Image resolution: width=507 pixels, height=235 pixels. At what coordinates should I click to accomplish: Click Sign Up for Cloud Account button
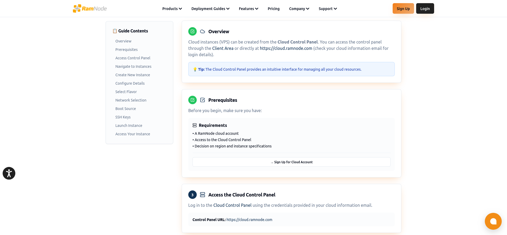point(292,162)
